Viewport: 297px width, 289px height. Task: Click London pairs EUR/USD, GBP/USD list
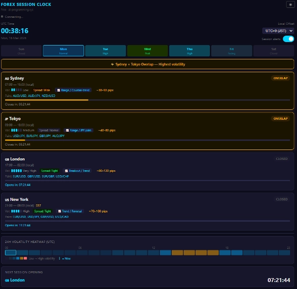(41, 176)
